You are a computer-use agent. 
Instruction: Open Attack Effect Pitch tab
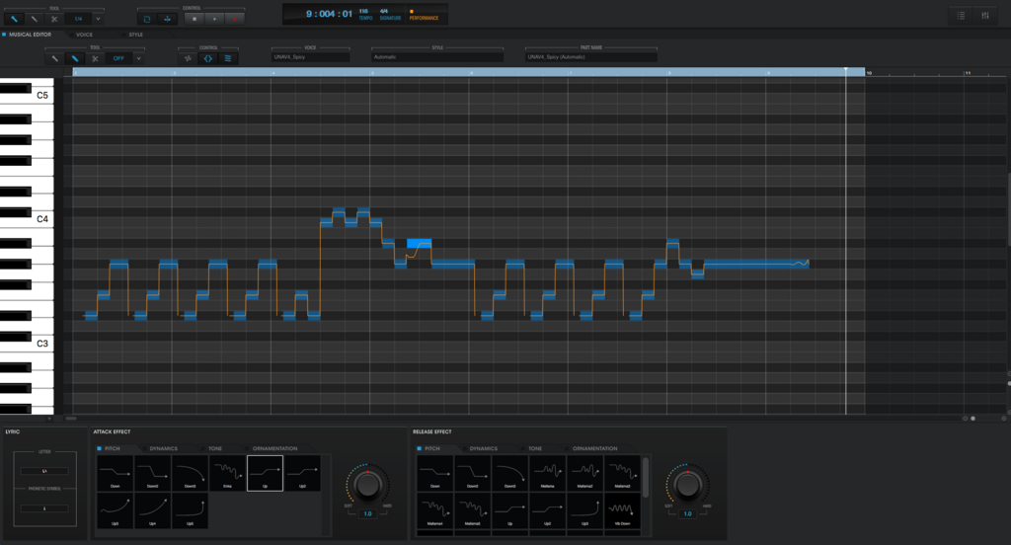coord(113,448)
